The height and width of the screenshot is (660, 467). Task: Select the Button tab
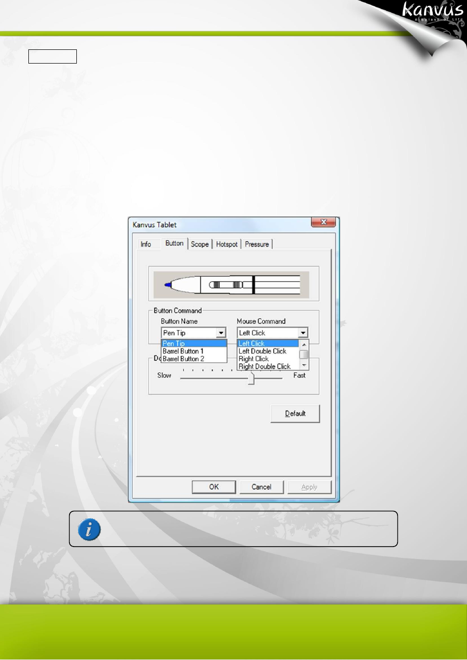(174, 243)
